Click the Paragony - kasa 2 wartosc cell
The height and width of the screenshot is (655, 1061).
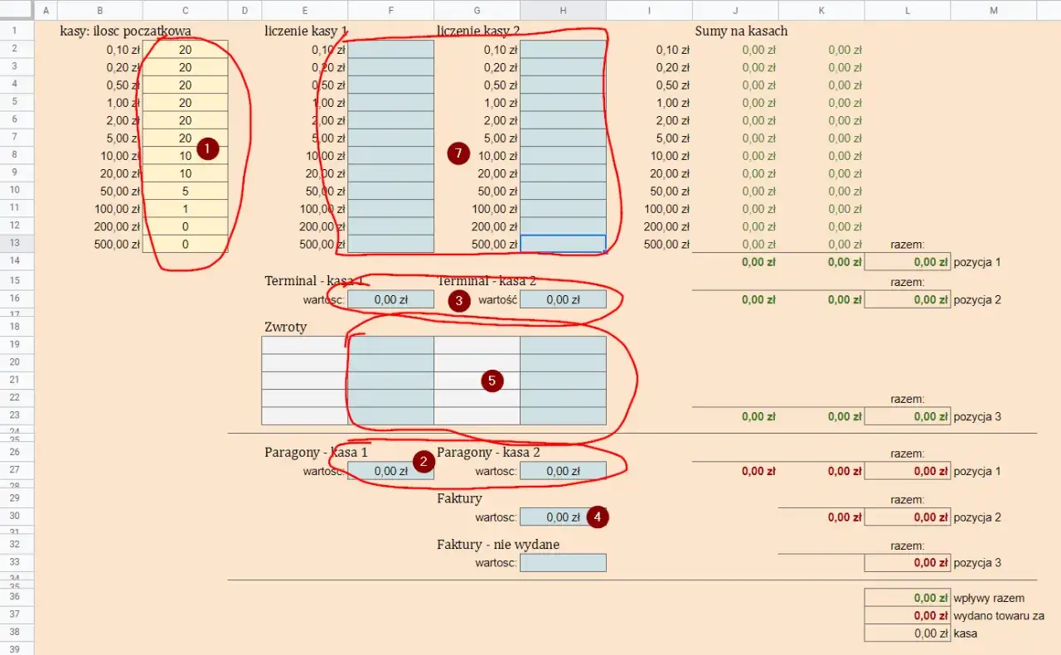coord(563,471)
